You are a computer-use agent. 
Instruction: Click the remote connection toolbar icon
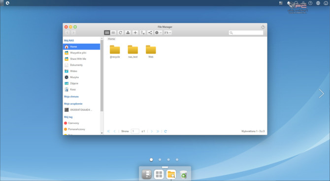(x=142, y=32)
